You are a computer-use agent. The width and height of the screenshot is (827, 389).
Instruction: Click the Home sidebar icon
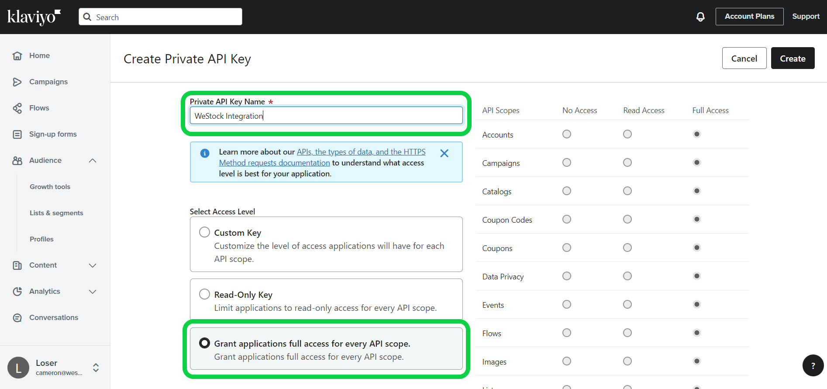tap(17, 55)
